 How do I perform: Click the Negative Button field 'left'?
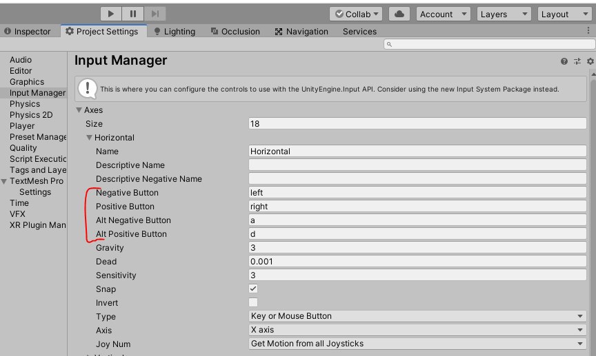pos(417,193)
